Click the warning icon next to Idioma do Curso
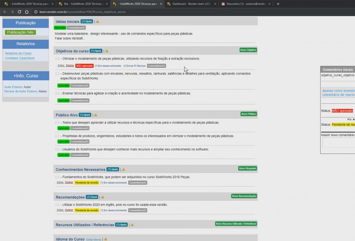Screen dimensions: 355x241 coord(106,239)
